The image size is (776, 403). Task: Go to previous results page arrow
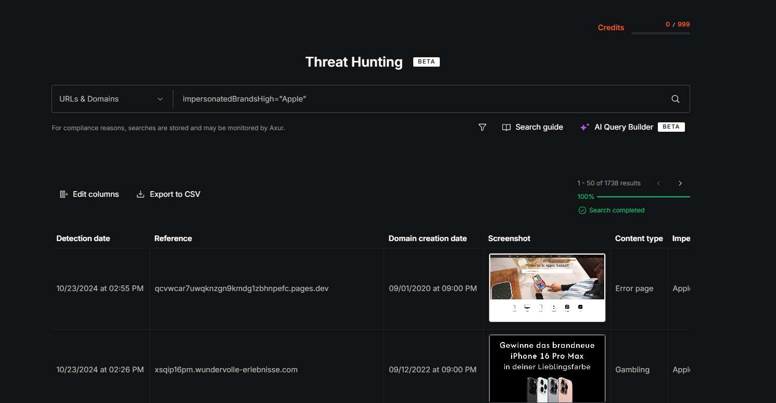click(659, 183)
